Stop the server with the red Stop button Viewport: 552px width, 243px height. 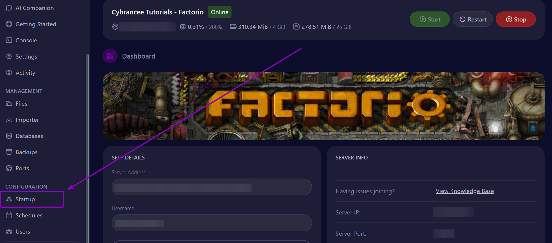pos(516,19)
